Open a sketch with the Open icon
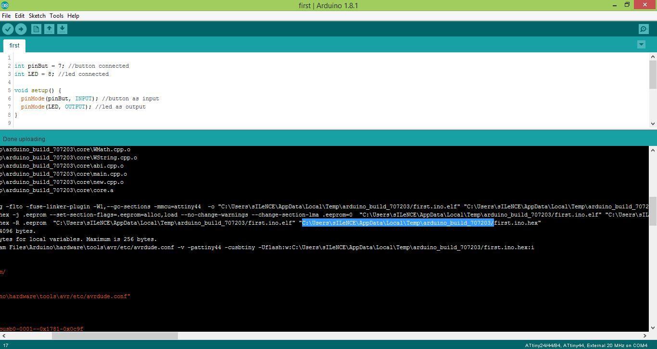The width and height of the screenshot is (657, 349). (49, 29)
